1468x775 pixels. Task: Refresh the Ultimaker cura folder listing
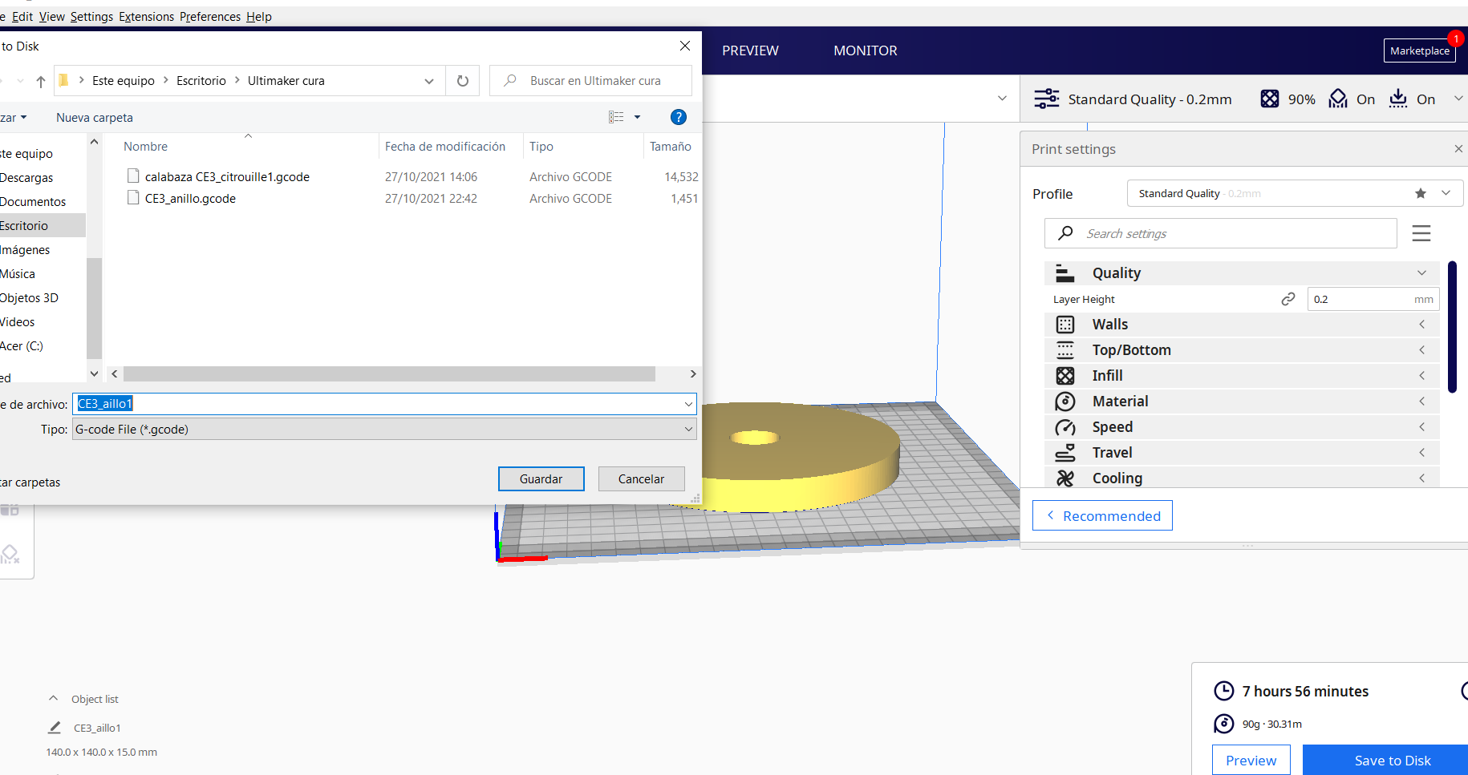463,81
